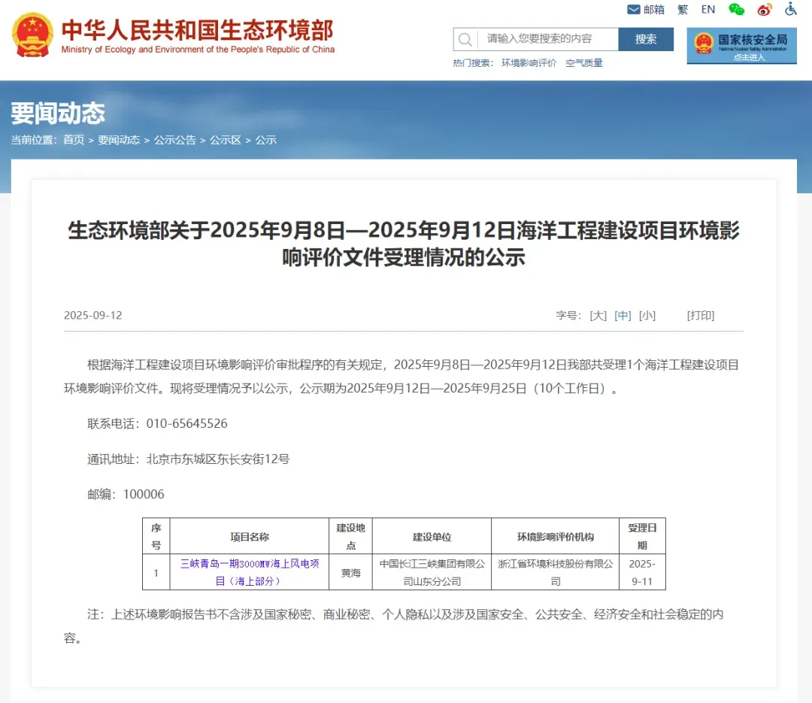Click the 要闻动态 section heading
Image resolution: width=812 pixels, height=703 pixels.
(x=58, y=113)
